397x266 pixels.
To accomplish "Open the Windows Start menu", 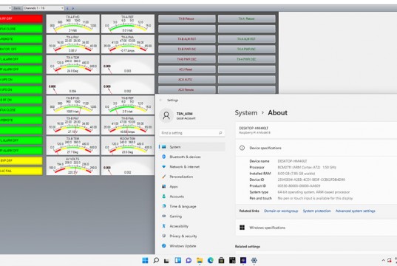I will (x=145, y=260).
